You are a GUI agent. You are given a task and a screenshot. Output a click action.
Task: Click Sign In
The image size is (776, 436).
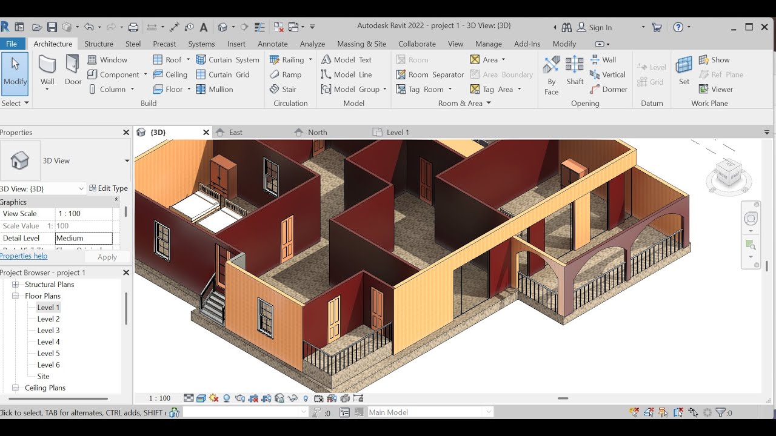pyautogui.click(x=594, y=27)
